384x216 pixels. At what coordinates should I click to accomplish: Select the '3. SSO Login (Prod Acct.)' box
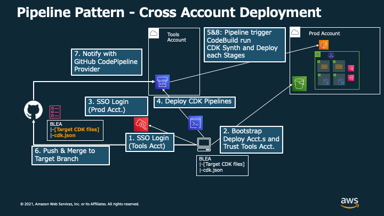point(117,106)
